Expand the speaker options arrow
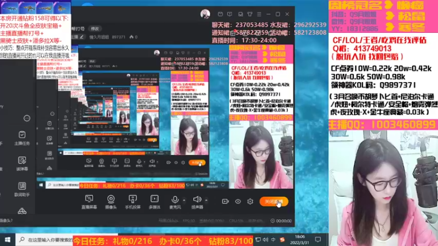This screenshot has width=438, height=246. (206, 200)
